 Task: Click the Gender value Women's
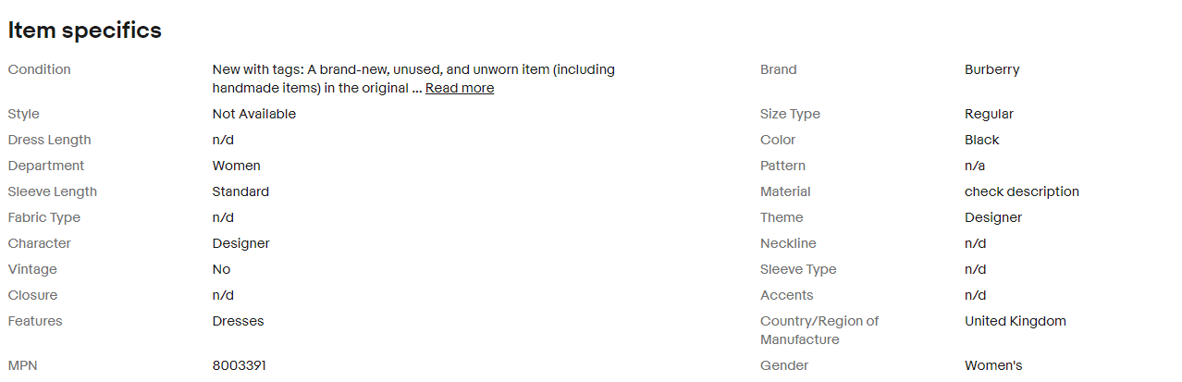coord(993,365)
